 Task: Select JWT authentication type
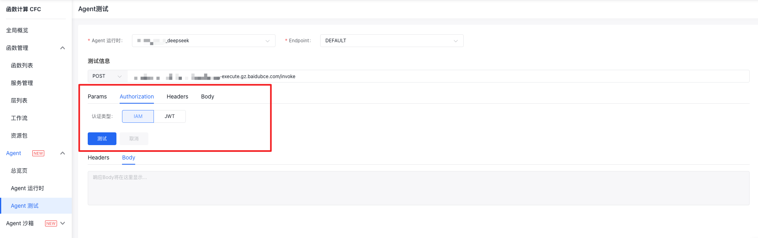tap(169, 116)
